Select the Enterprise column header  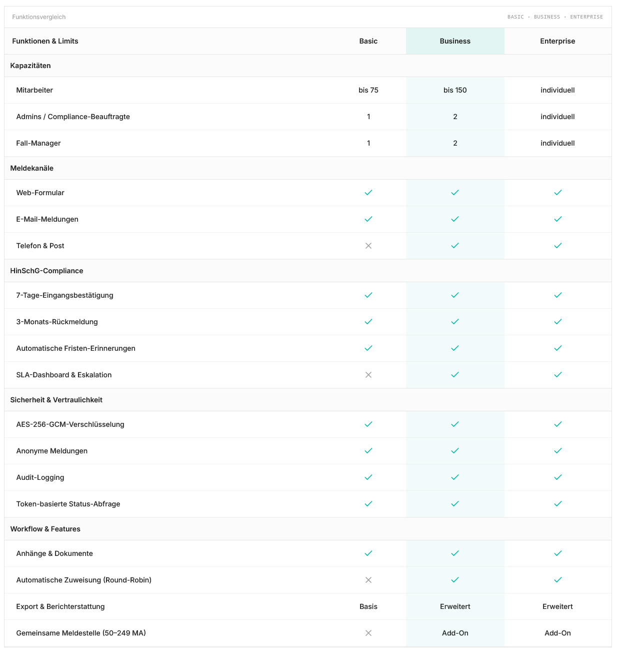pyautogui.click(x=557, y=41)
